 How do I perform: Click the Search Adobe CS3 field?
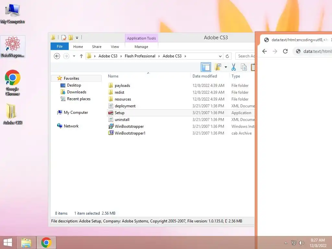point(245,56)
